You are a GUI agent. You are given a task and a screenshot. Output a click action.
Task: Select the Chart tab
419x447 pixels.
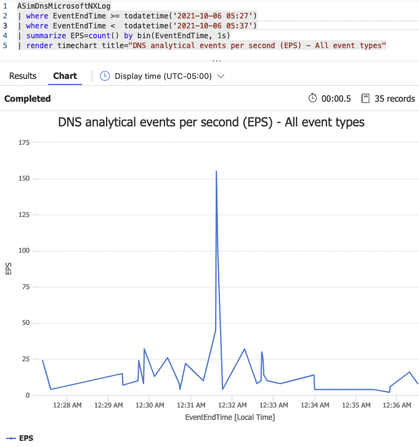coord(65,76)
